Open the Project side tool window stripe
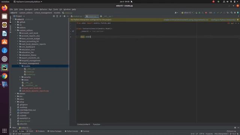Viewport: 240px width, 135px height. pos(10,19)
